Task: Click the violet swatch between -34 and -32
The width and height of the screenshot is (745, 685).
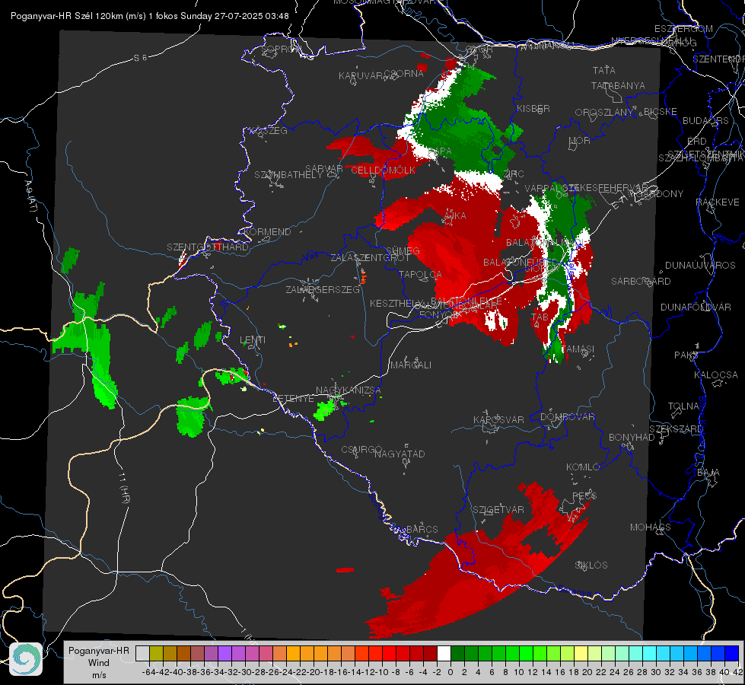Action: (224, 653)
